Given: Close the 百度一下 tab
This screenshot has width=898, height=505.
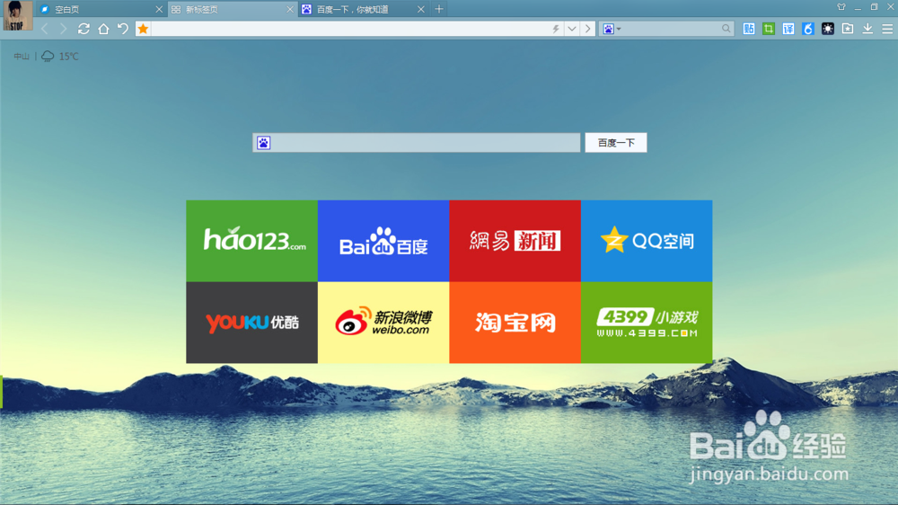Looking at the screenshot, I should coord(421,10).
